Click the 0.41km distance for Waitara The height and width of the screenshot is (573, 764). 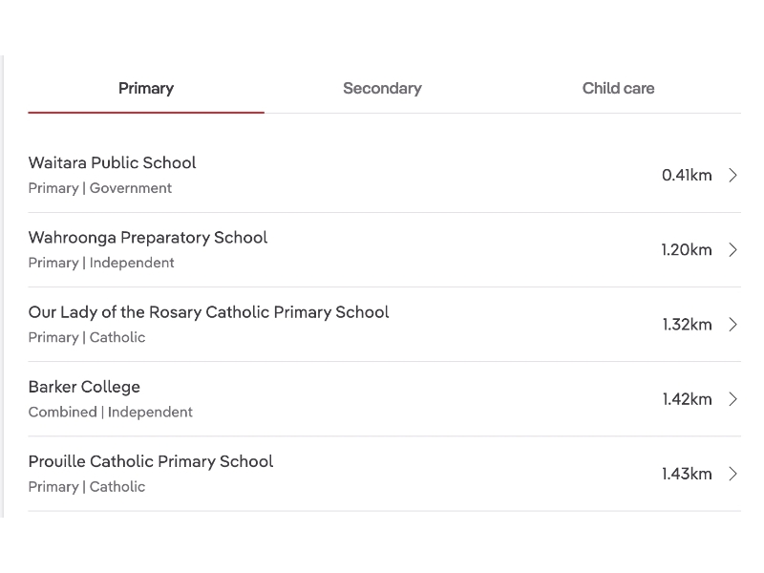687,175
